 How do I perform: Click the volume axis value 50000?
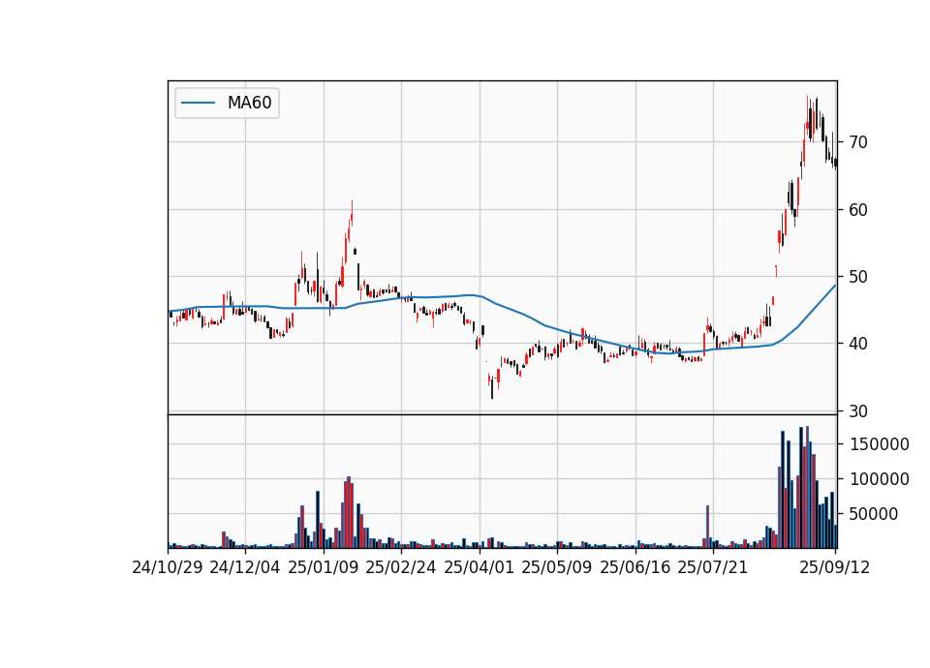click(x=874, y=514)
